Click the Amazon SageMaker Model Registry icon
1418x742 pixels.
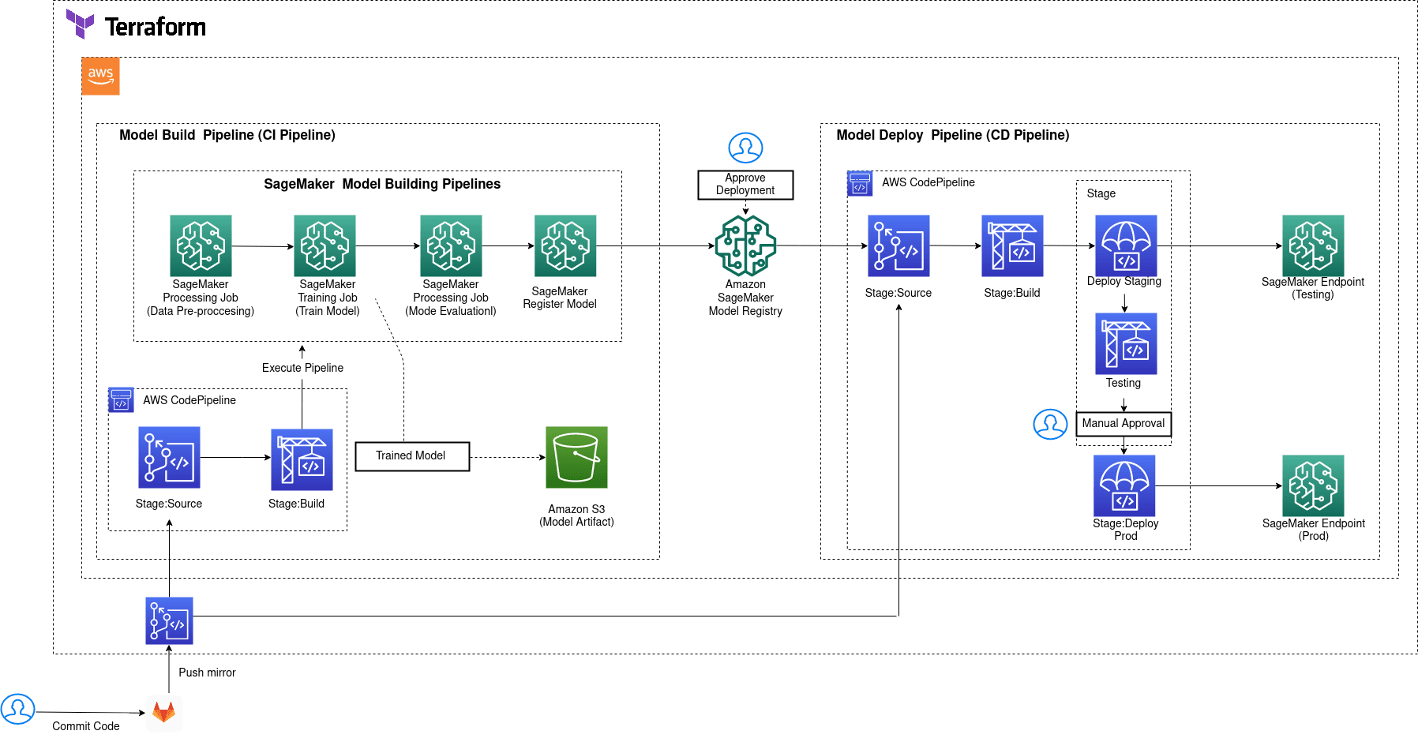(x=745, y=245)
